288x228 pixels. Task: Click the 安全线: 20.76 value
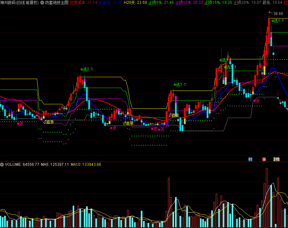coord(110,3)
